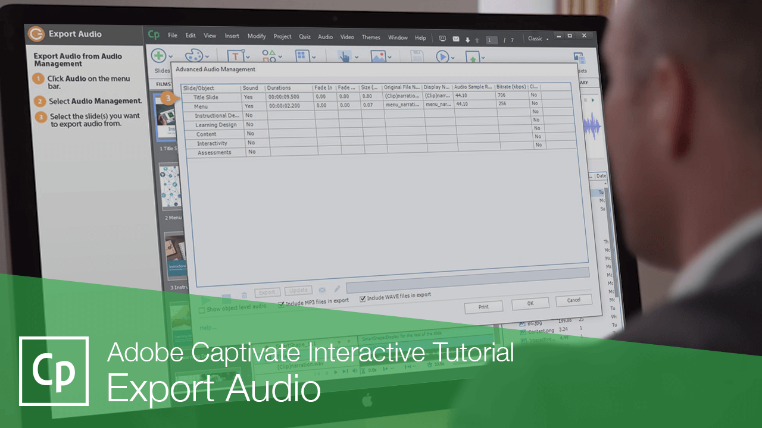Open the Modify menu
Screen dimensions: 762x428
tap(257, 36)
